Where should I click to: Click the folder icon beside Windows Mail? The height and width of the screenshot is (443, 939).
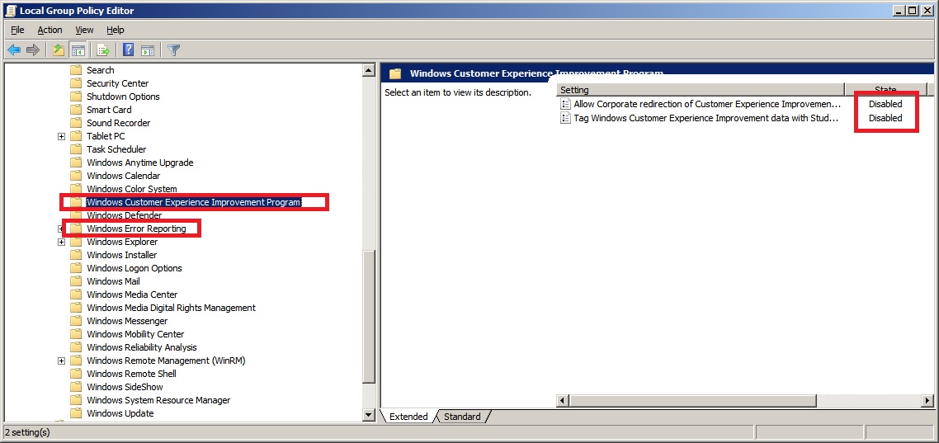[x=75, y=281]
